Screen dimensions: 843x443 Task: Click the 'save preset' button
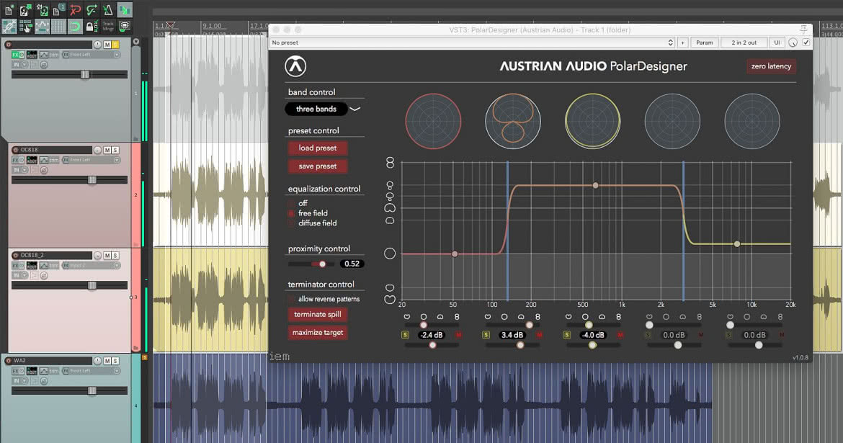(x=318, y=166)
